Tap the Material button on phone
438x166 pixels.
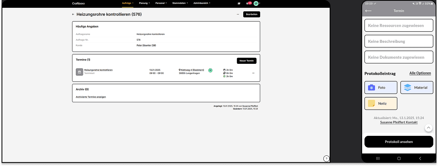(417, 87)
